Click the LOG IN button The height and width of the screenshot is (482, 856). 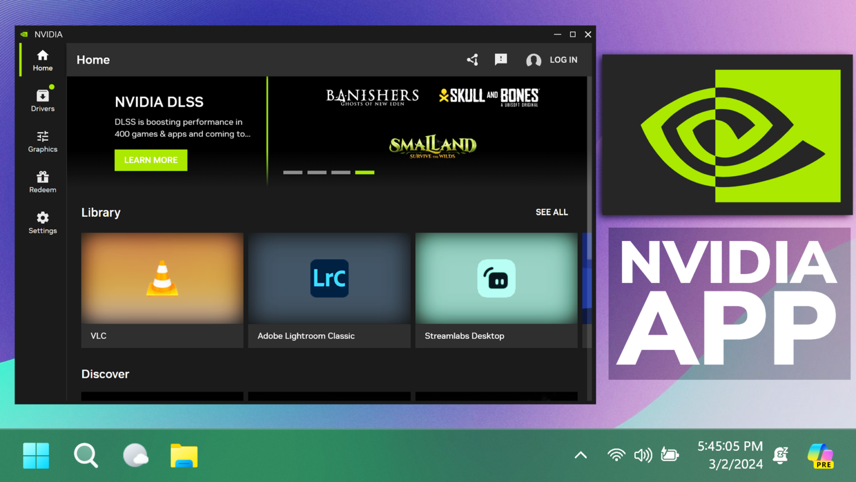pyautogui.click(x=563, y=60)
